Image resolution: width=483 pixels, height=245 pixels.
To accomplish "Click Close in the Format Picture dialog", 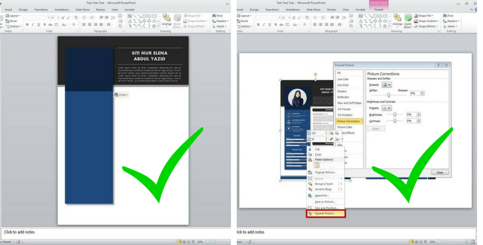I will tap(439, 173).
